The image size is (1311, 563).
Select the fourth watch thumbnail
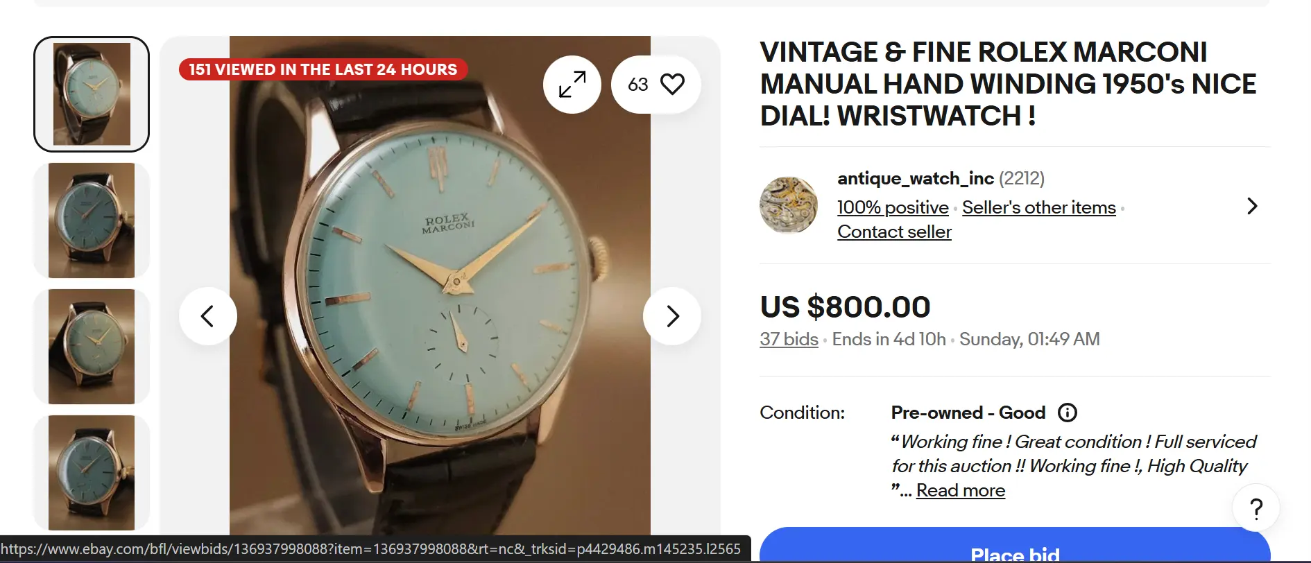pos(92,473)
